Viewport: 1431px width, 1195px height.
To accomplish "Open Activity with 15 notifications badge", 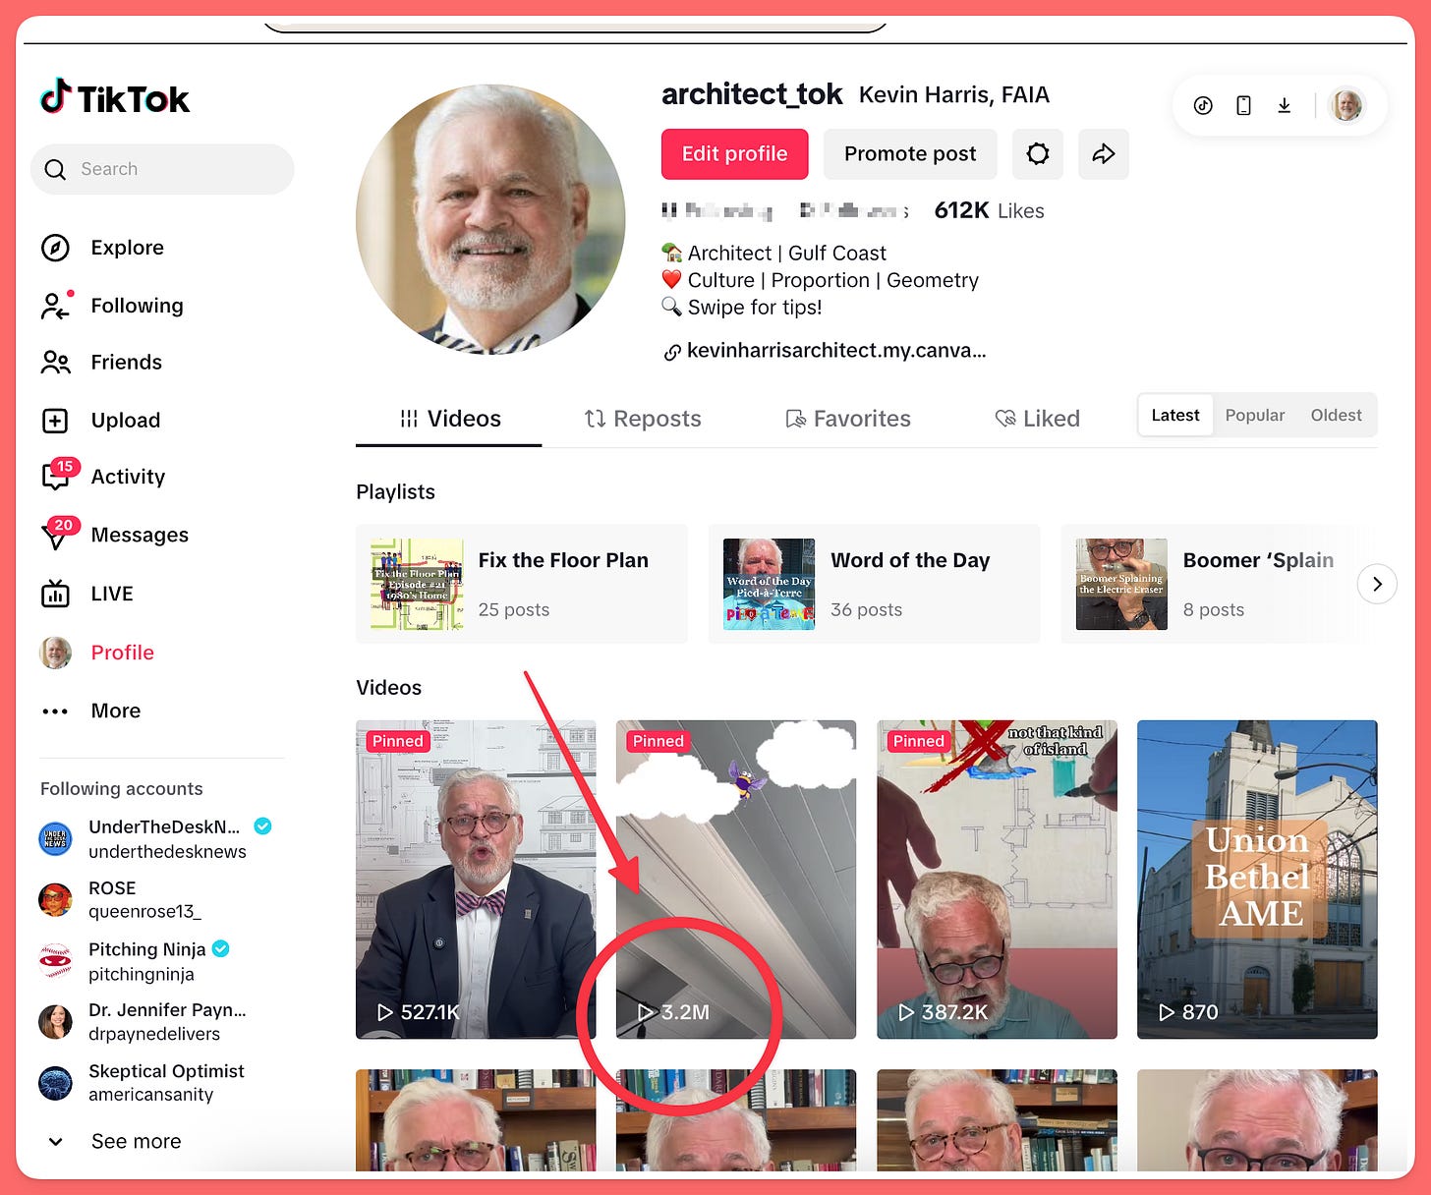I will (x=59, y=476).
